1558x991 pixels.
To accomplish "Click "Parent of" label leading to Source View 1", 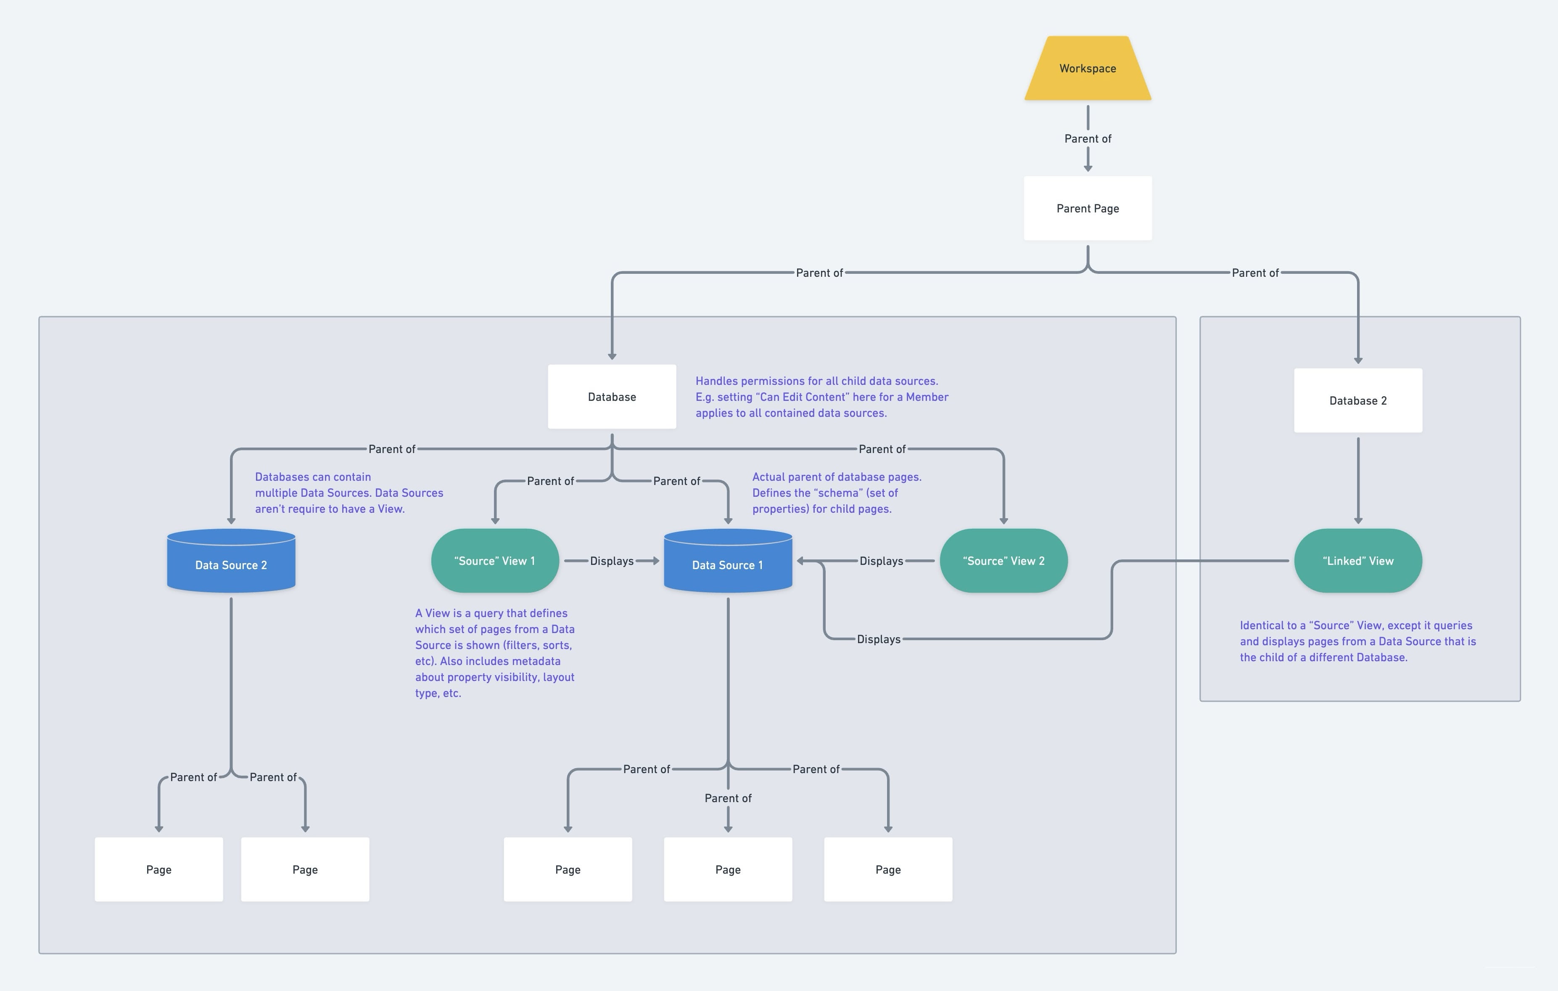I will tap(550, 481).
